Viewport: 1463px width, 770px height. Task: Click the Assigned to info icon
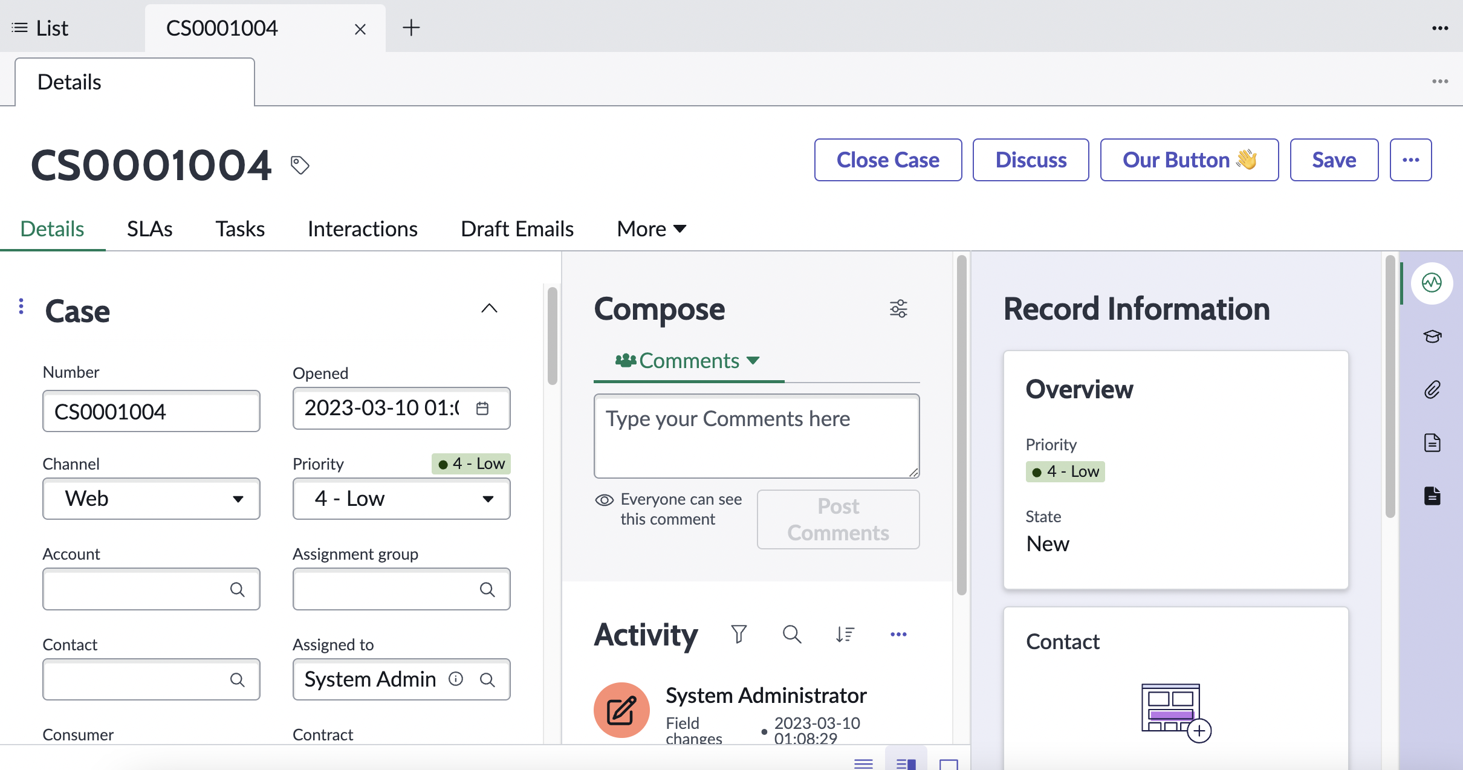pyautogui.click(x=456, y=679)
